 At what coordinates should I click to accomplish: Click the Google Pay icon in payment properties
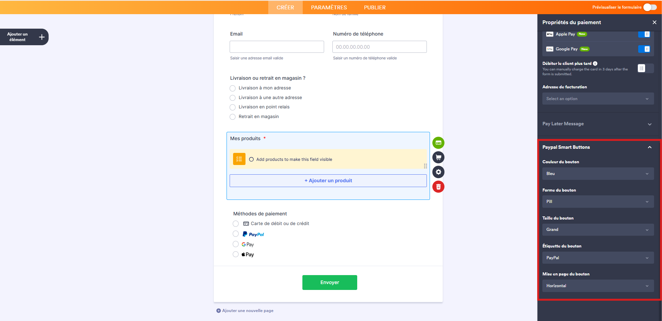[x=550, y=49]
